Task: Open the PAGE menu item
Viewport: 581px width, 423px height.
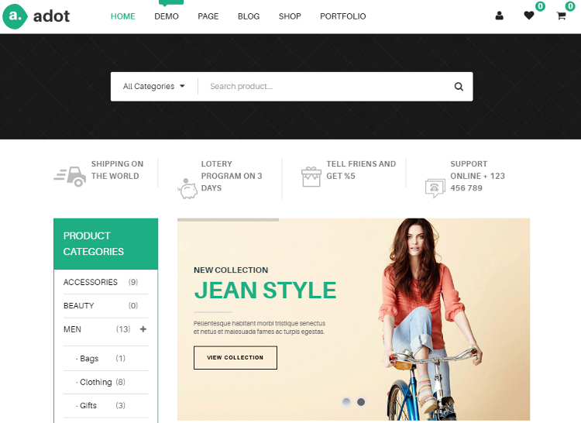Action: [208, 16]
